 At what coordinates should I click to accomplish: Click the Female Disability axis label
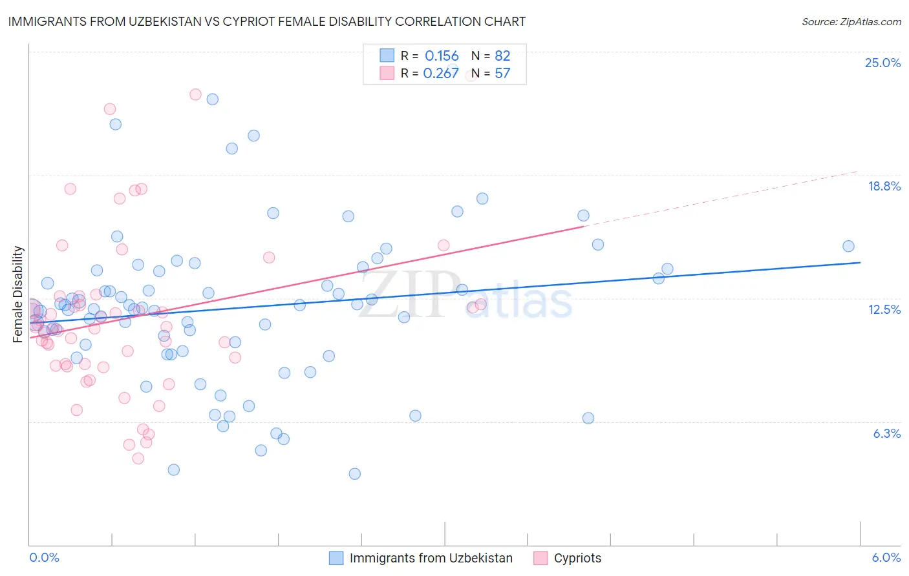click(x=18, y=294)
